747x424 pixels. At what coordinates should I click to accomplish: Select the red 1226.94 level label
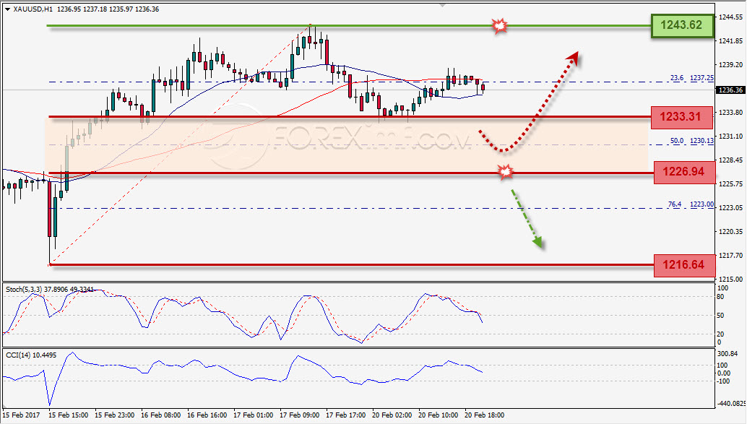coord(684,171)
